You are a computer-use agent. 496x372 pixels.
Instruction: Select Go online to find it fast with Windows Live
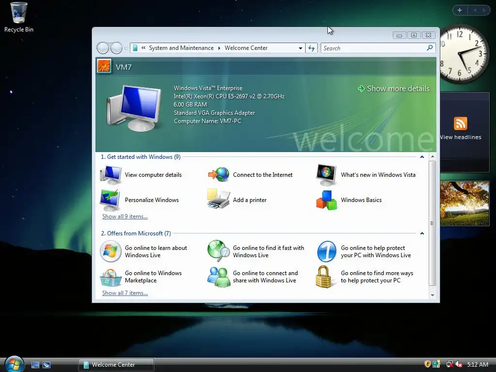pos(256,251)
